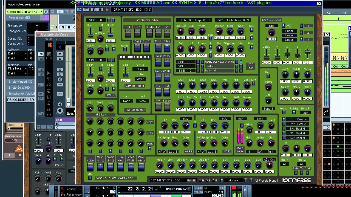Open the Ring Modulator In 1 None selector
Image resolution: width=351 pixels, height=197 pixels.
pos(127,101)
